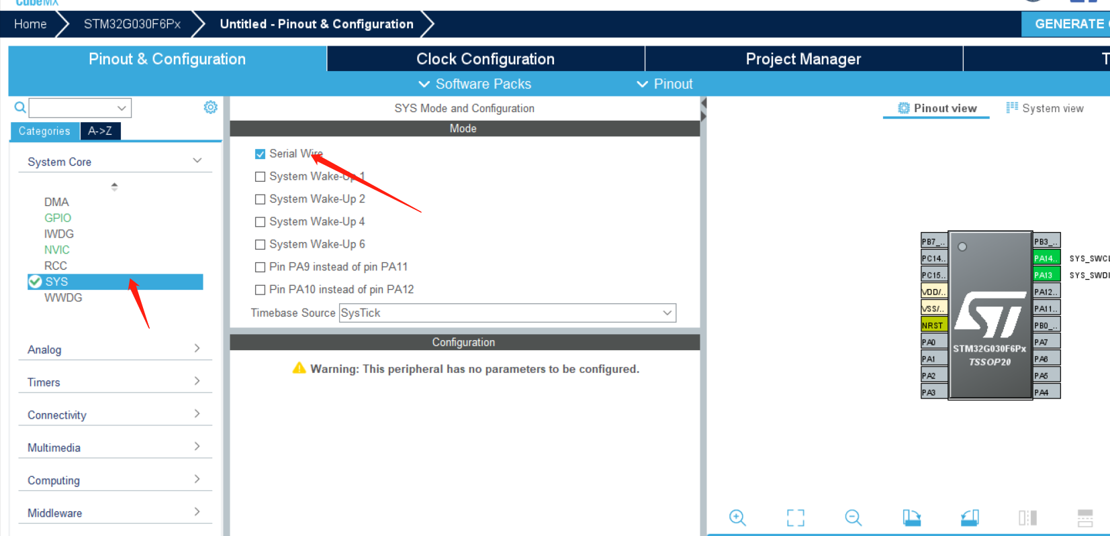
Task: Collapse the mode panel using side arrows
Action: click(x=703, y=109)
